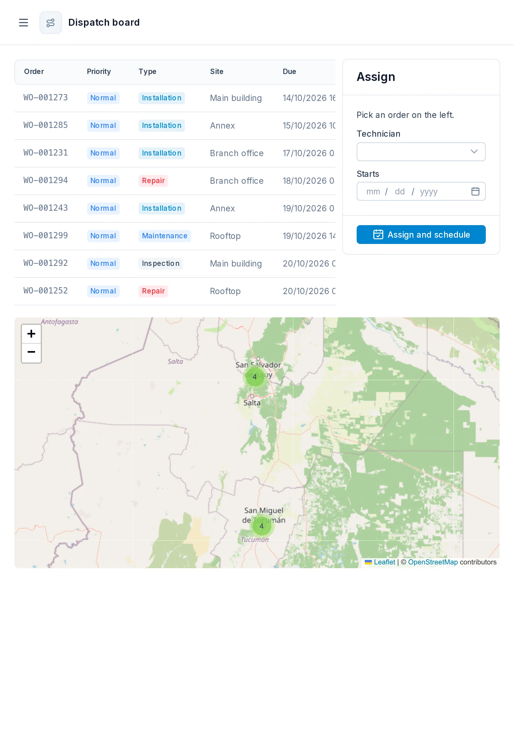This screenshot has width=514, height=740.
Task: Sort by the Type column header
Action: [148, 71]
